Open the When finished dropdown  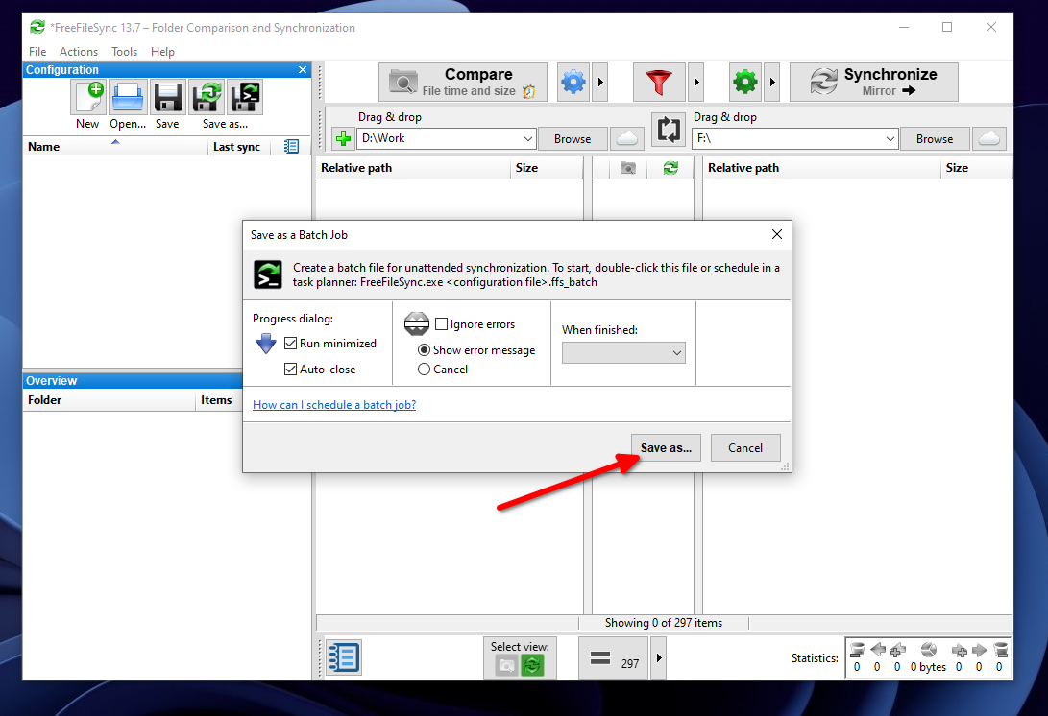[x=623, y=352]
